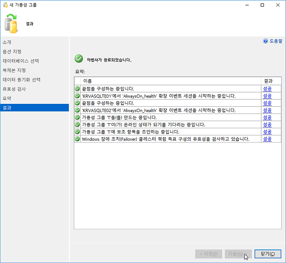Click the 닫기(C) button

point(268,254)
